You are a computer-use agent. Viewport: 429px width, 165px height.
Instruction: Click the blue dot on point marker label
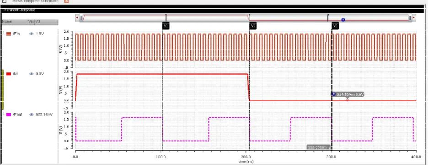tap(334, 94)
